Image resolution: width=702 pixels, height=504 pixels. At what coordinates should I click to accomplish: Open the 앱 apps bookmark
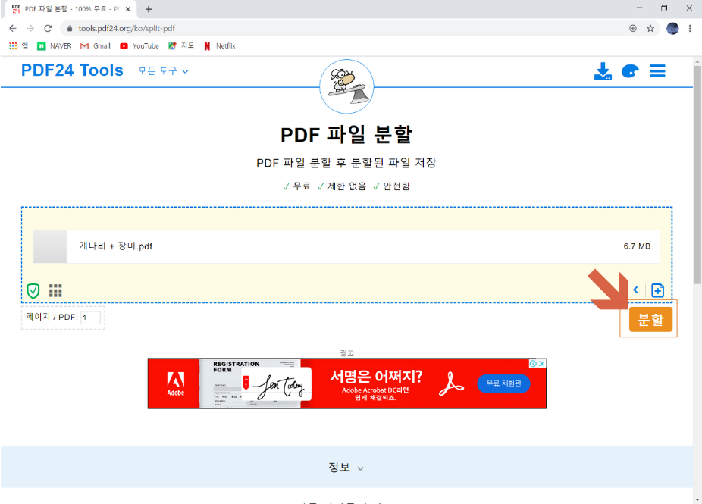(x=18, y=45)
